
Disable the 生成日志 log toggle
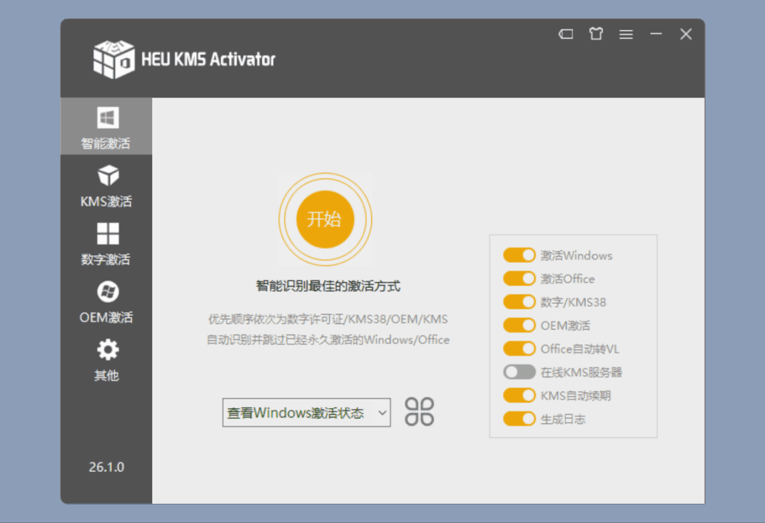click(x=519, y=419)
